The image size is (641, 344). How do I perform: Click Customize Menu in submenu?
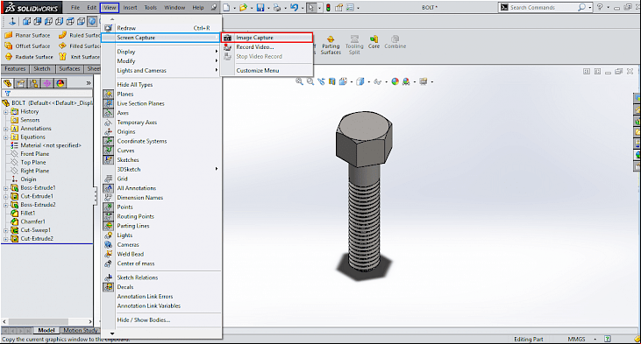point(258,71)
